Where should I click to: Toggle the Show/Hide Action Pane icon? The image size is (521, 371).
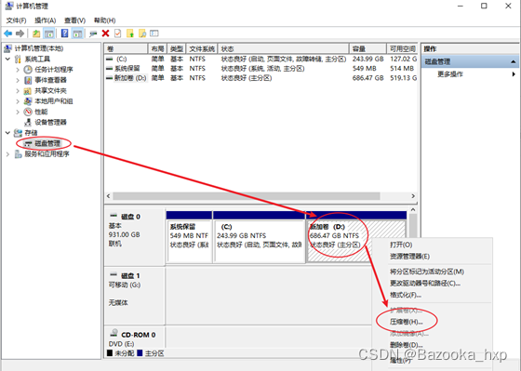77,33
